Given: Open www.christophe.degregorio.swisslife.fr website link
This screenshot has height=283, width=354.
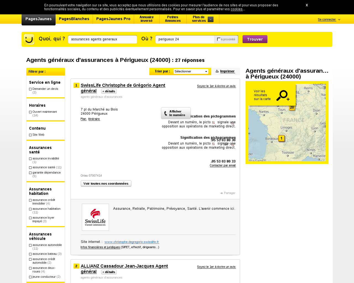Looking at the screenshot, I should pos(132,242).
